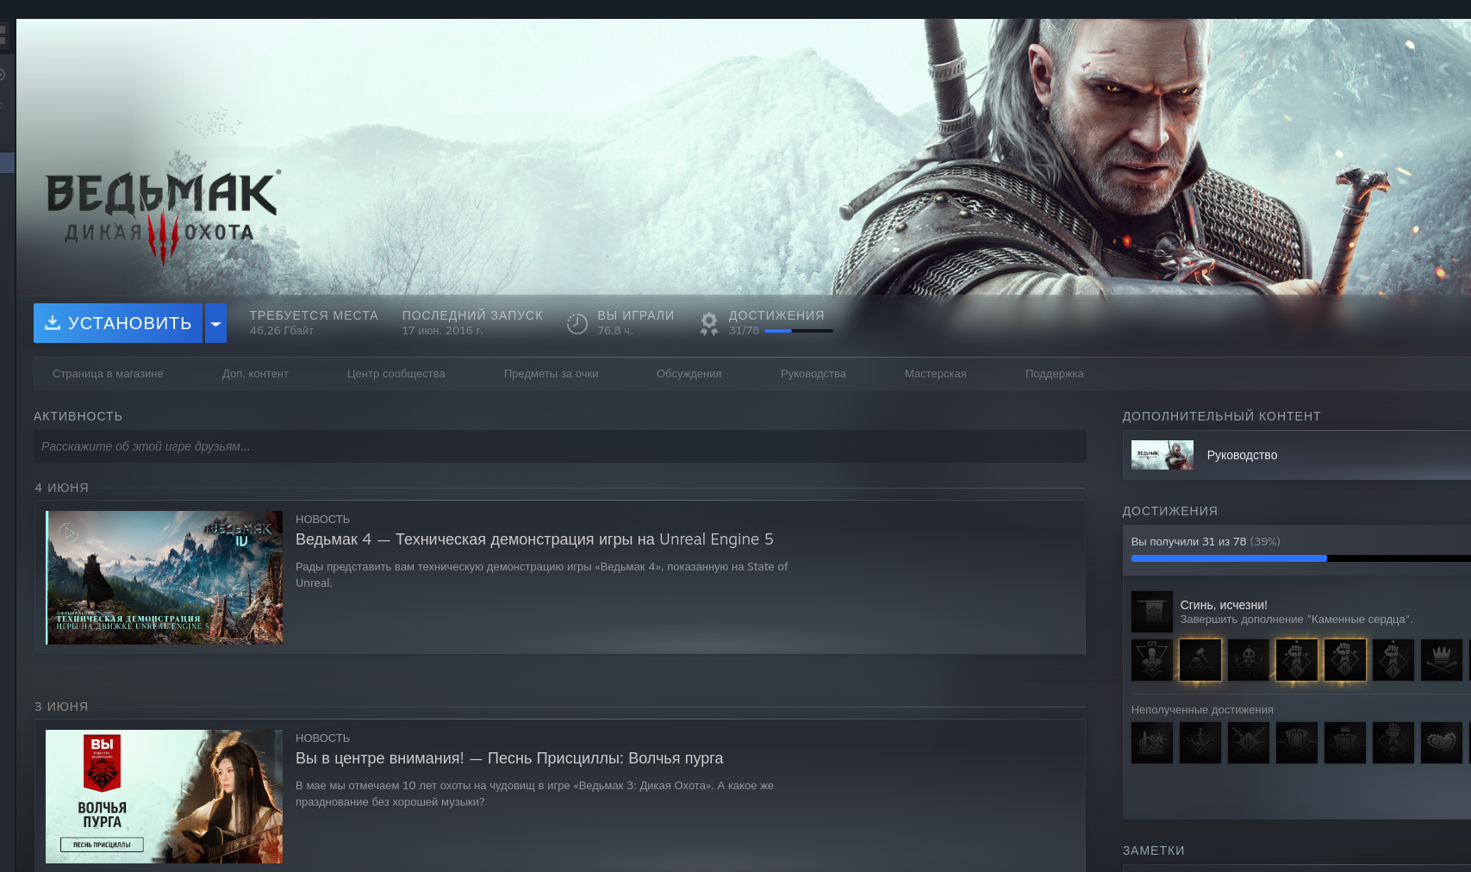Image resolution: width=1471 pixels, height=872 pixels.
Task: Select the crown with crossed scepters achievement
Action: (x=1442, y=660)
